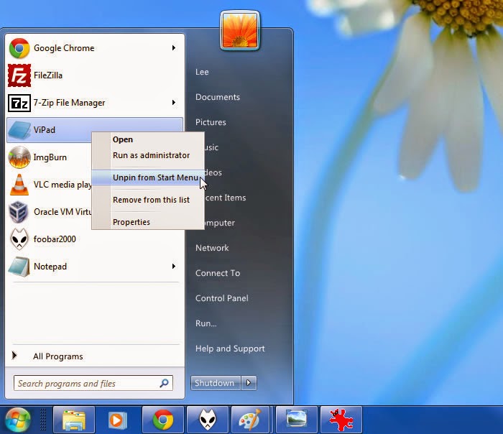Click the Google Chrome icon in Start menu
The width and height of the screenshot is (503, 434).
point(19,48)
